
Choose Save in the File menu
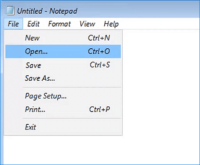click(x=63, y=65)
